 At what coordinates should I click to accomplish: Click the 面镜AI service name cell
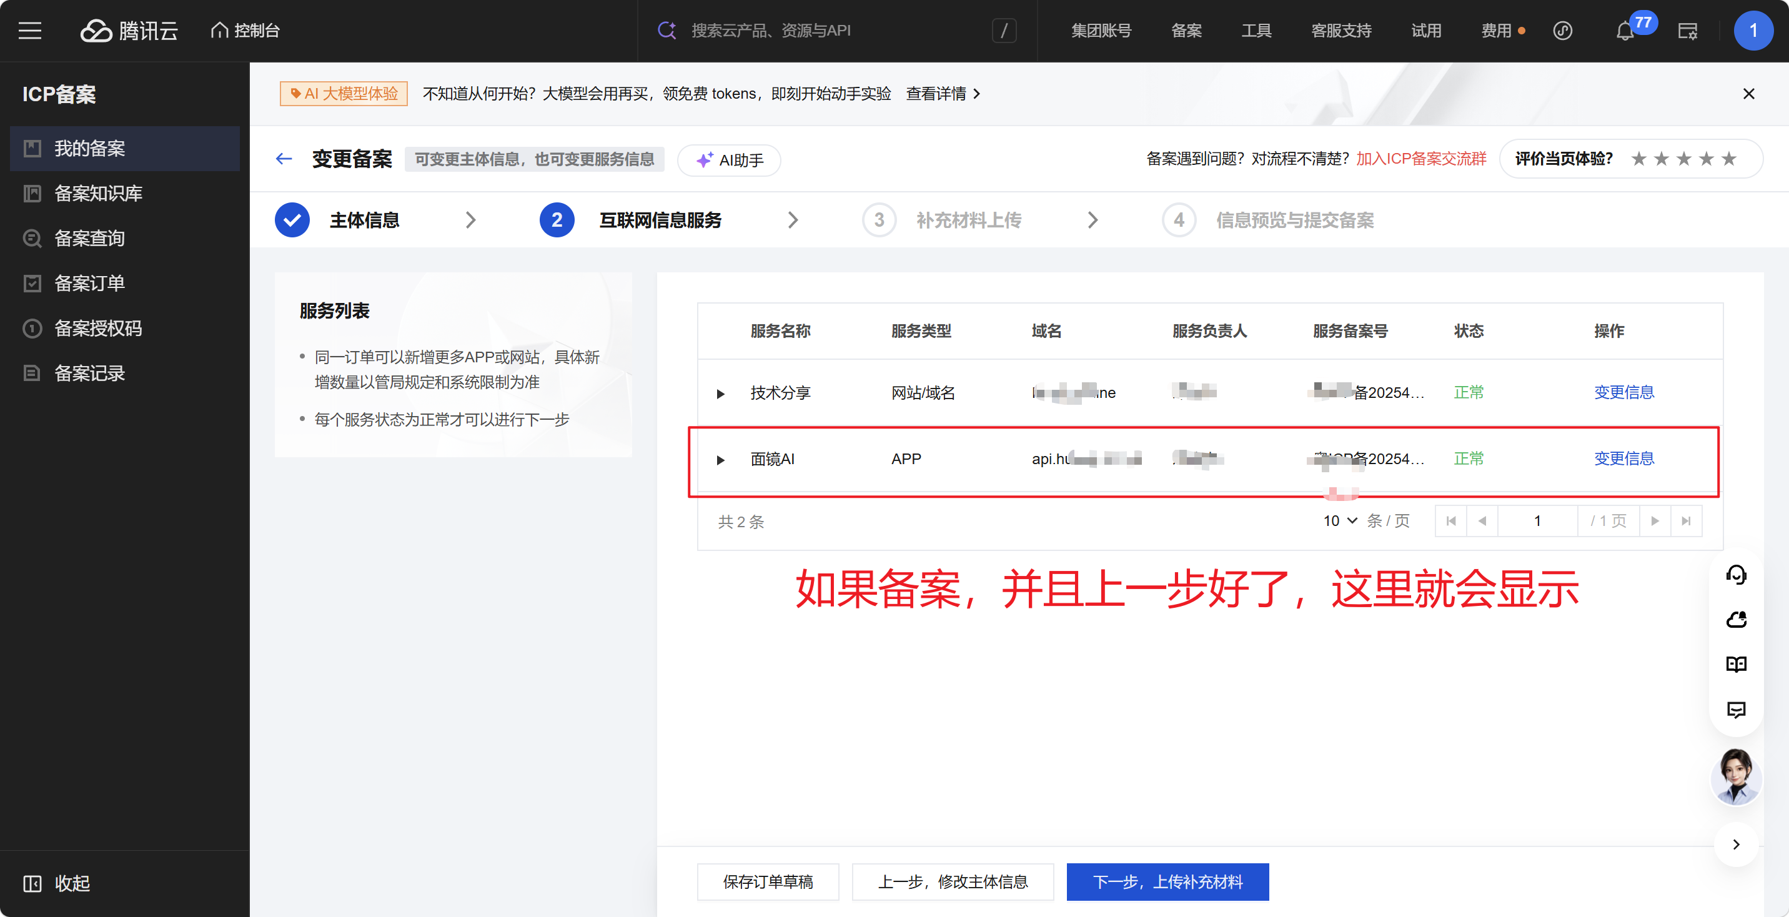tap(772, 458)
